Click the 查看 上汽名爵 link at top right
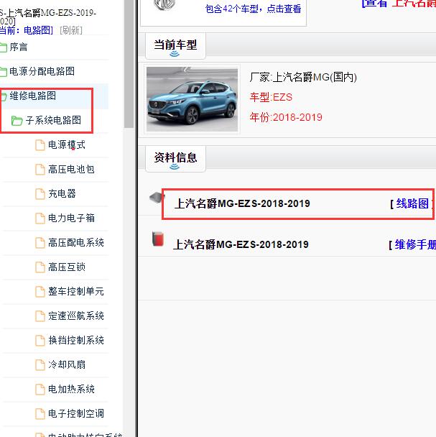This screenshot has width=436, height=437. tap(399, 4)
